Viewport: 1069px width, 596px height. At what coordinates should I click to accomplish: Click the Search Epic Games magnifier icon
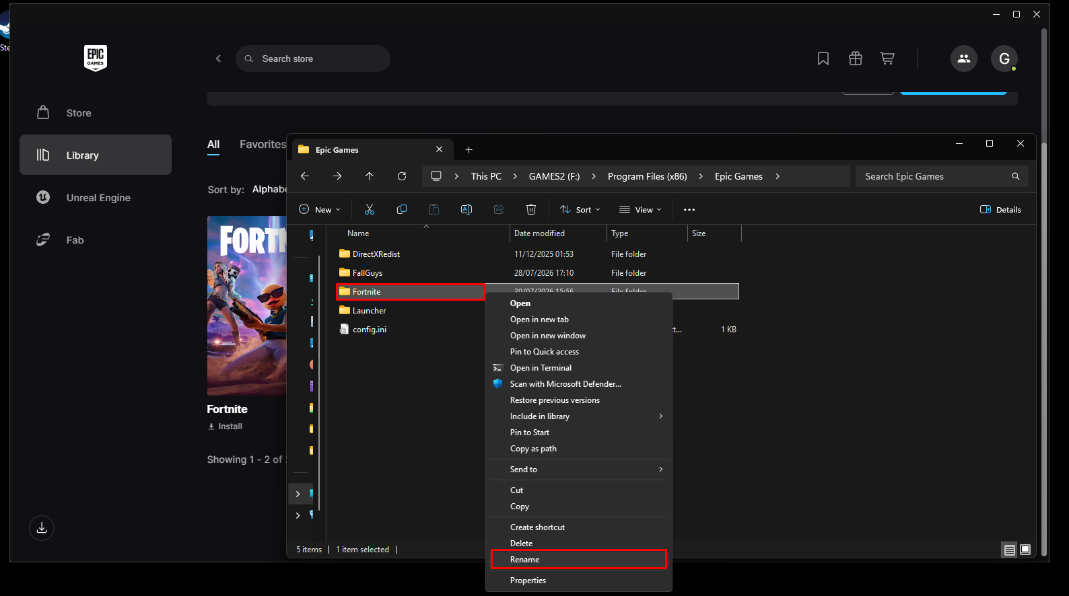[1016, 176]
